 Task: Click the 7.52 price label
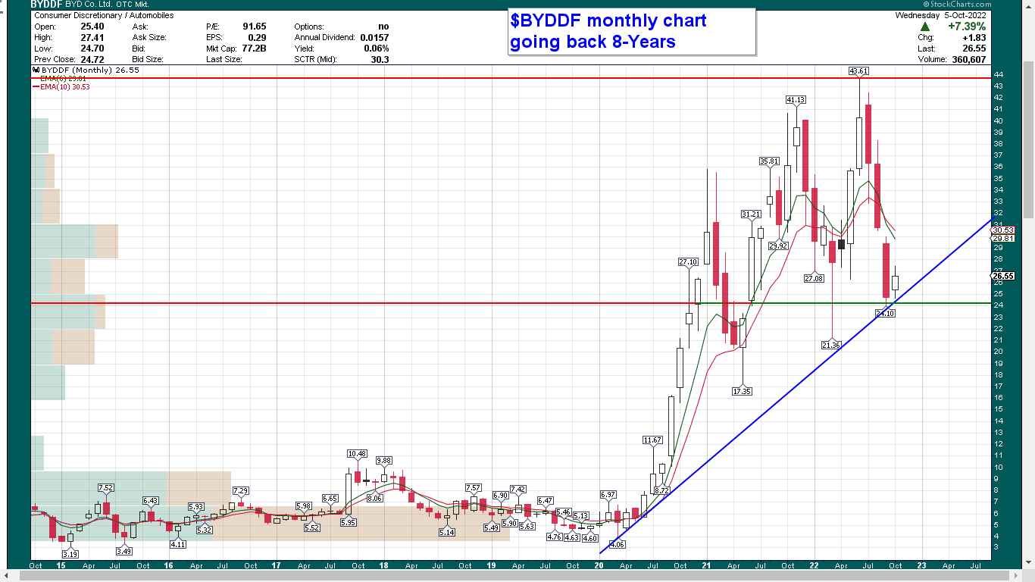106,487
